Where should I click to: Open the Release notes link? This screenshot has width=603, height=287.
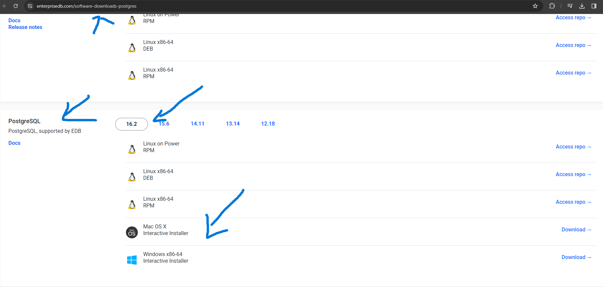25,27
